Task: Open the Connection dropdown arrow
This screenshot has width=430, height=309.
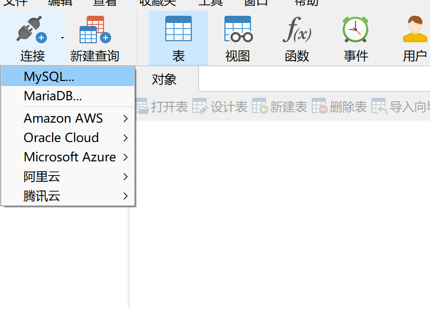Action: click(x=63, y=38)
